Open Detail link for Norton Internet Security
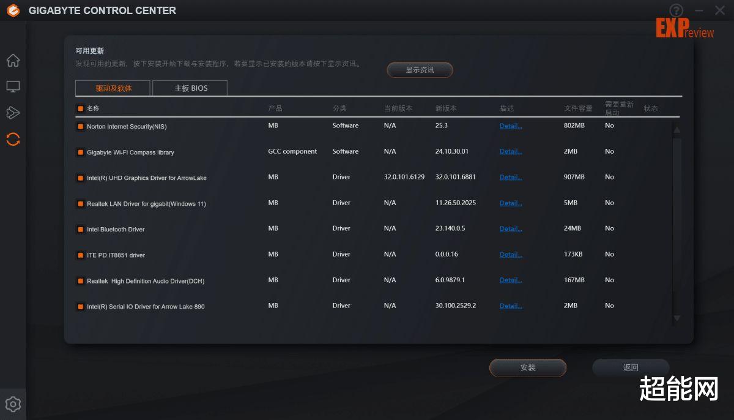Viewport: 734px width, 420px height. coord(511,126)
